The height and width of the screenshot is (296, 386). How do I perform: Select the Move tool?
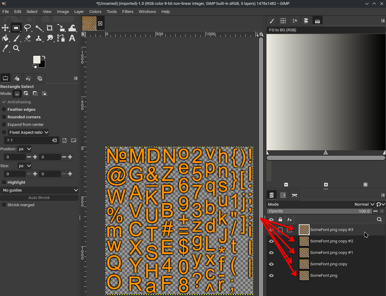(5, 28)
